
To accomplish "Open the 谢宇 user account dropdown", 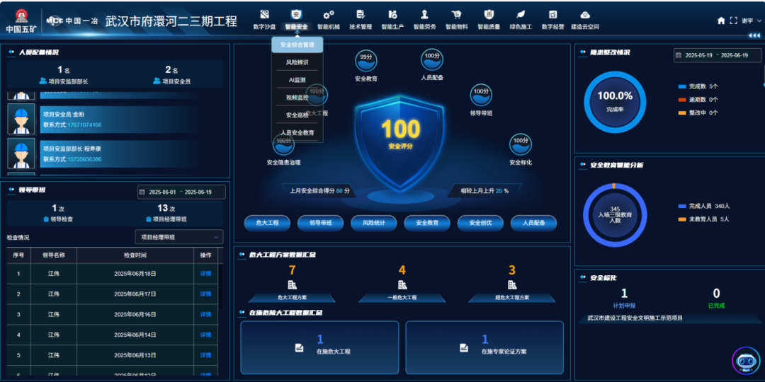I will click(749, 21).
